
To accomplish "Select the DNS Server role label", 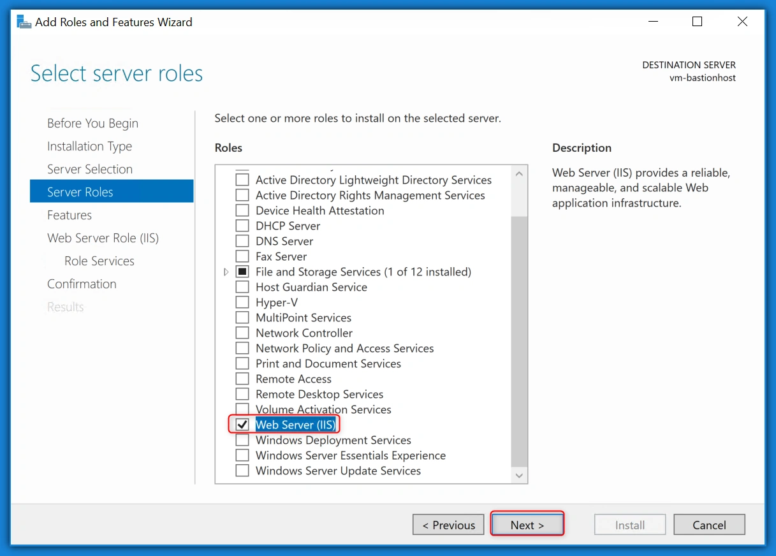I will [284, 241].
